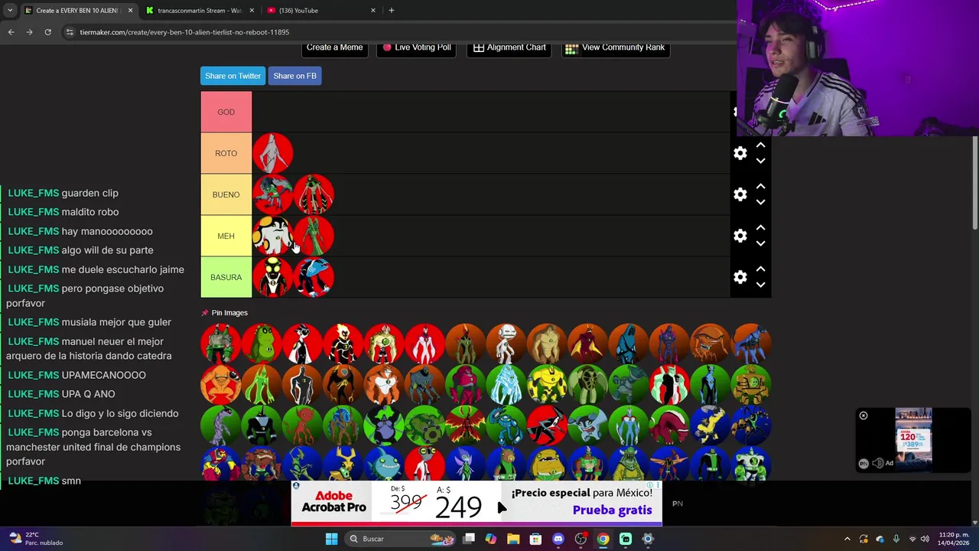Image resolution: width=979 pixels, height=551 pixels.
Task: Start a Live Voting Poll
Action: pos(417,47)
